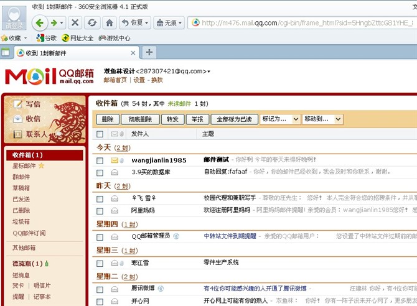Image resolution: width=417 pixels, height=306 pixels.
Task: Check the ♀飞 雪♀ mail checkbox
Action: click(100, 199)
